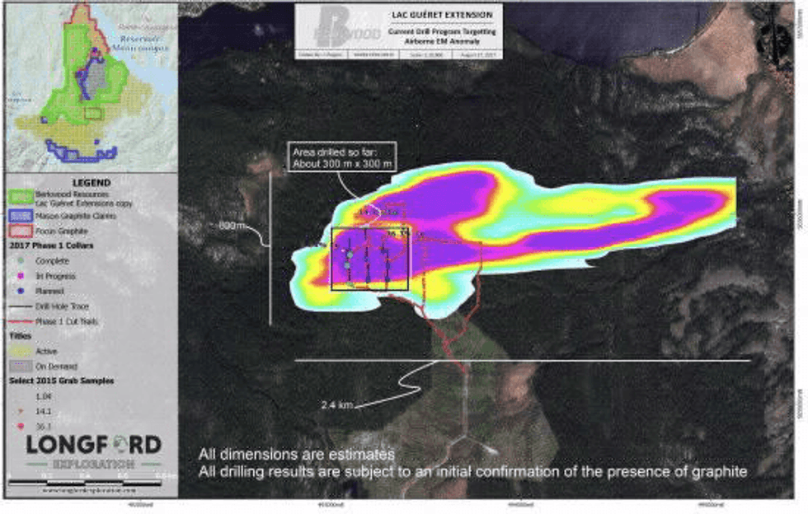Image resolution: width=808 pixels, height=514 pixels.
Task: Select the Planned collar legend symbol
Action: (x=19, y=291)
